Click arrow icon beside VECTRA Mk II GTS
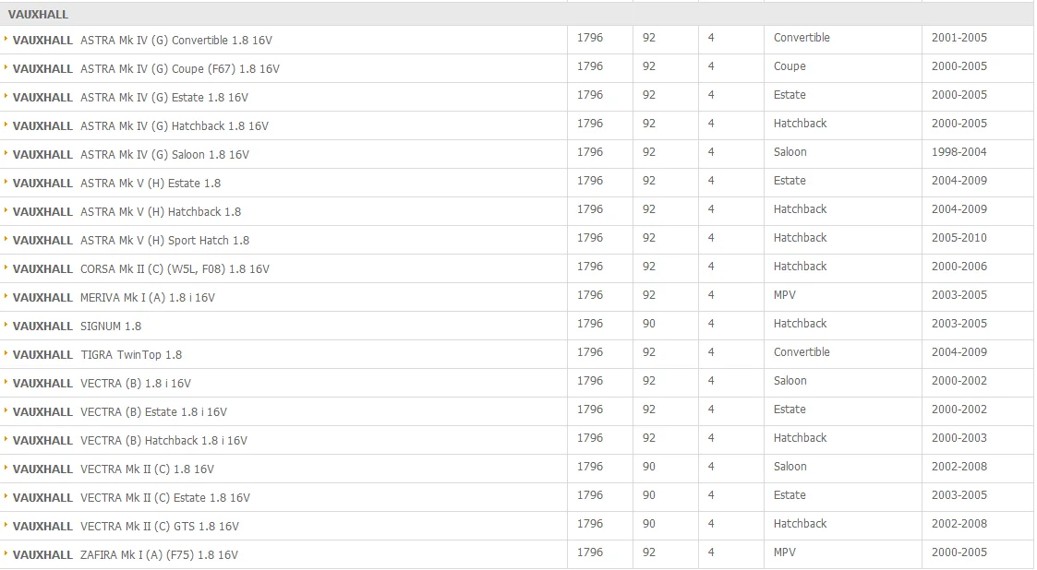Viewport: 1037px width, 570px height. pos(6,525)
